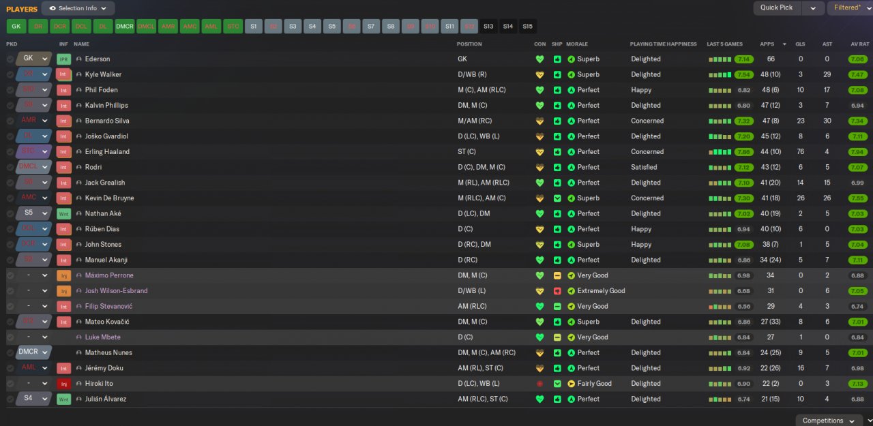Click Rodri's Satisfied playing time status
The height and width of the screenshot is (426, 873).
tap(645, 167)
